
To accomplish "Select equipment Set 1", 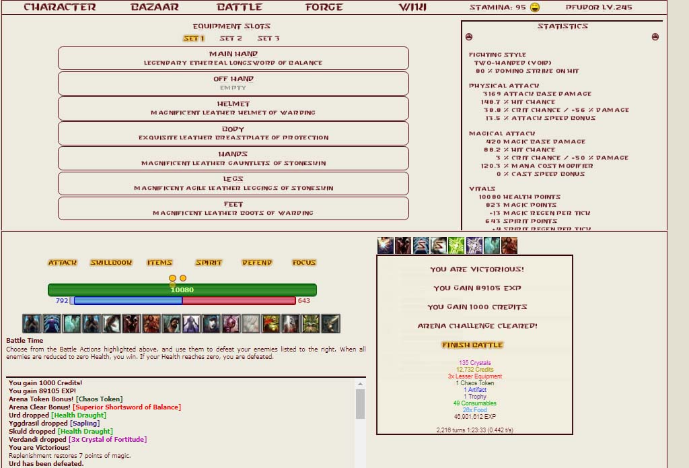I will click(x=194, y=38).
